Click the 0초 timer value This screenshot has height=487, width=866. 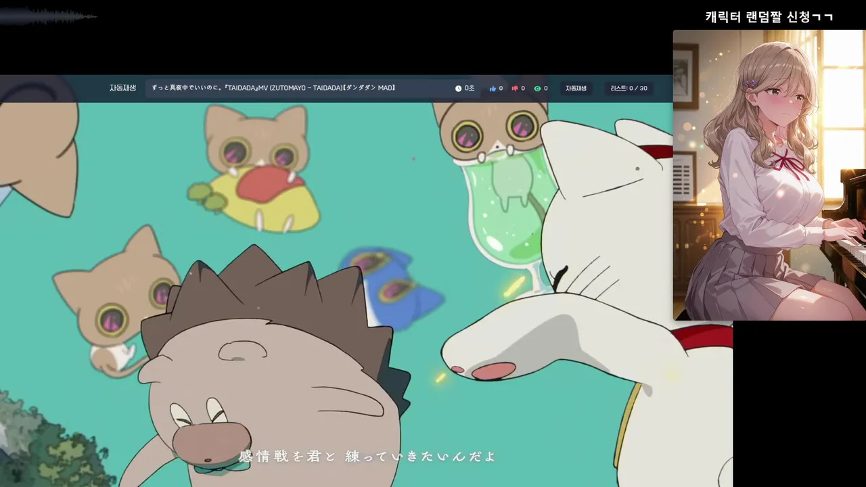pos(470,89)
